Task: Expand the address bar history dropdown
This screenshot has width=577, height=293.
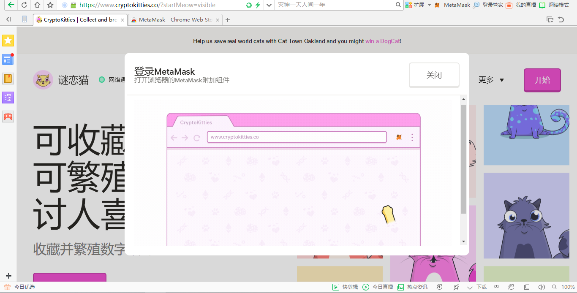Action: (x=269, y=5)
